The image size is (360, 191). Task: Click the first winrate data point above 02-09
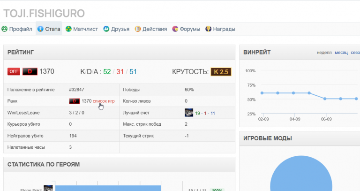click(x=262, y=93)
